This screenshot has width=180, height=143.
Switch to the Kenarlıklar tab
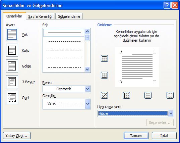point(14,16)
